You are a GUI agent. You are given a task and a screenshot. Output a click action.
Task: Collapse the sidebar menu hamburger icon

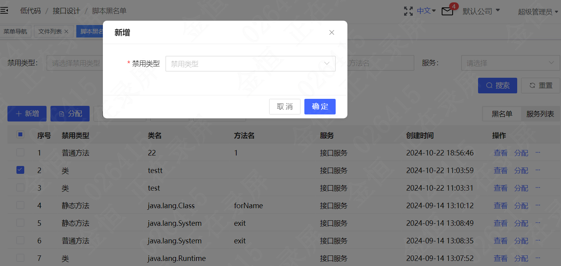pyautogui.click(x=4, y=11)
